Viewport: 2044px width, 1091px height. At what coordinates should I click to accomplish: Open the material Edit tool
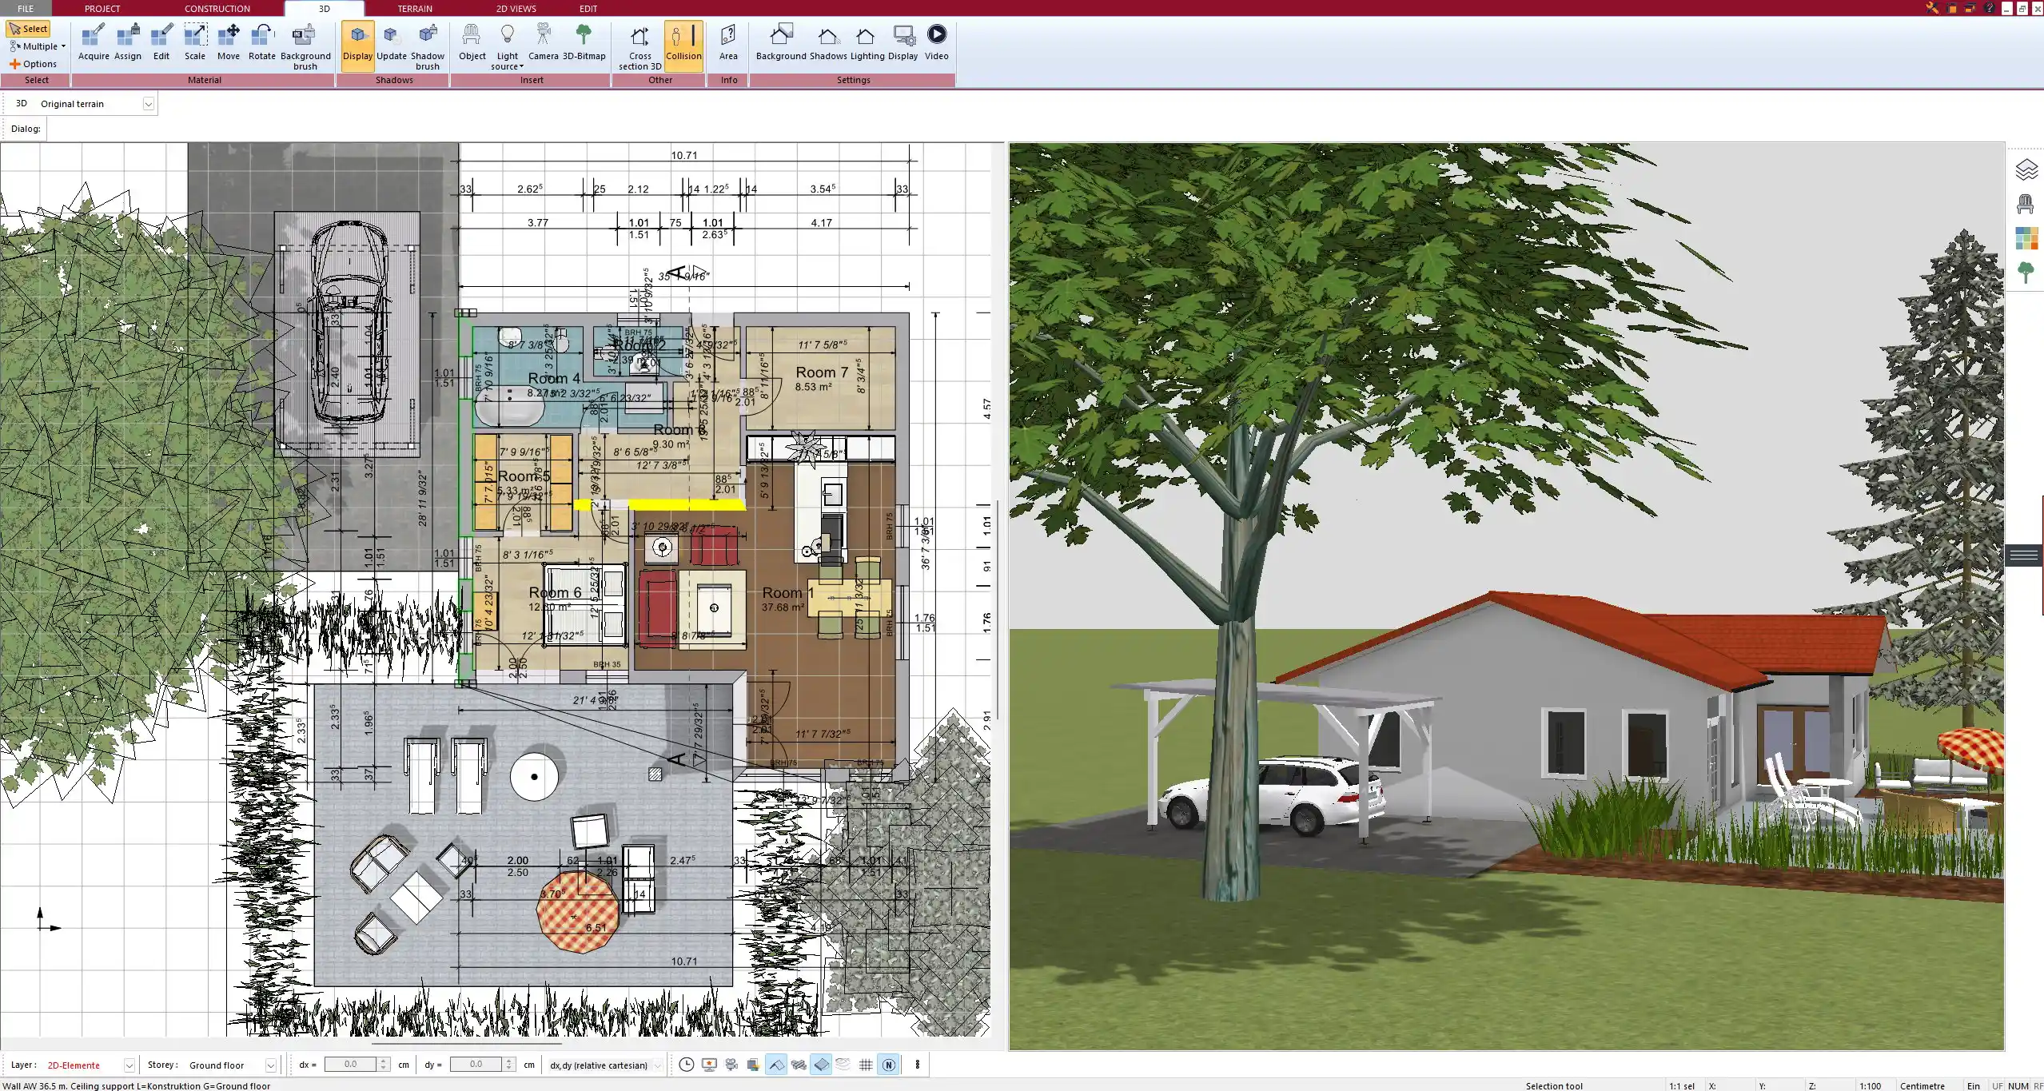tap(161, 42)
